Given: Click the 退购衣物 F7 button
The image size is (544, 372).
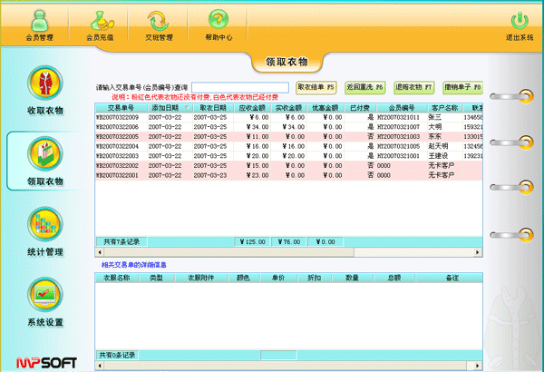Looking at the screenshot, I should pyautogui.click(x=413, y=87).
